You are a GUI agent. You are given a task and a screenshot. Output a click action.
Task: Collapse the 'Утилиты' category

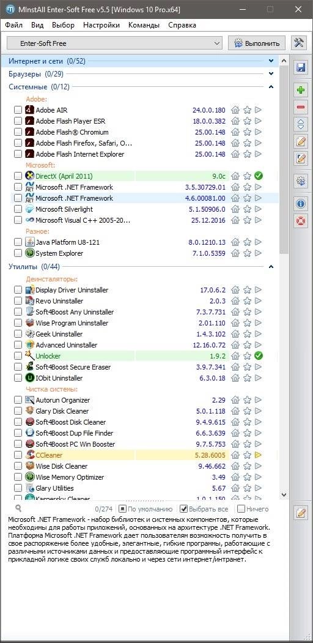[271, 267]
